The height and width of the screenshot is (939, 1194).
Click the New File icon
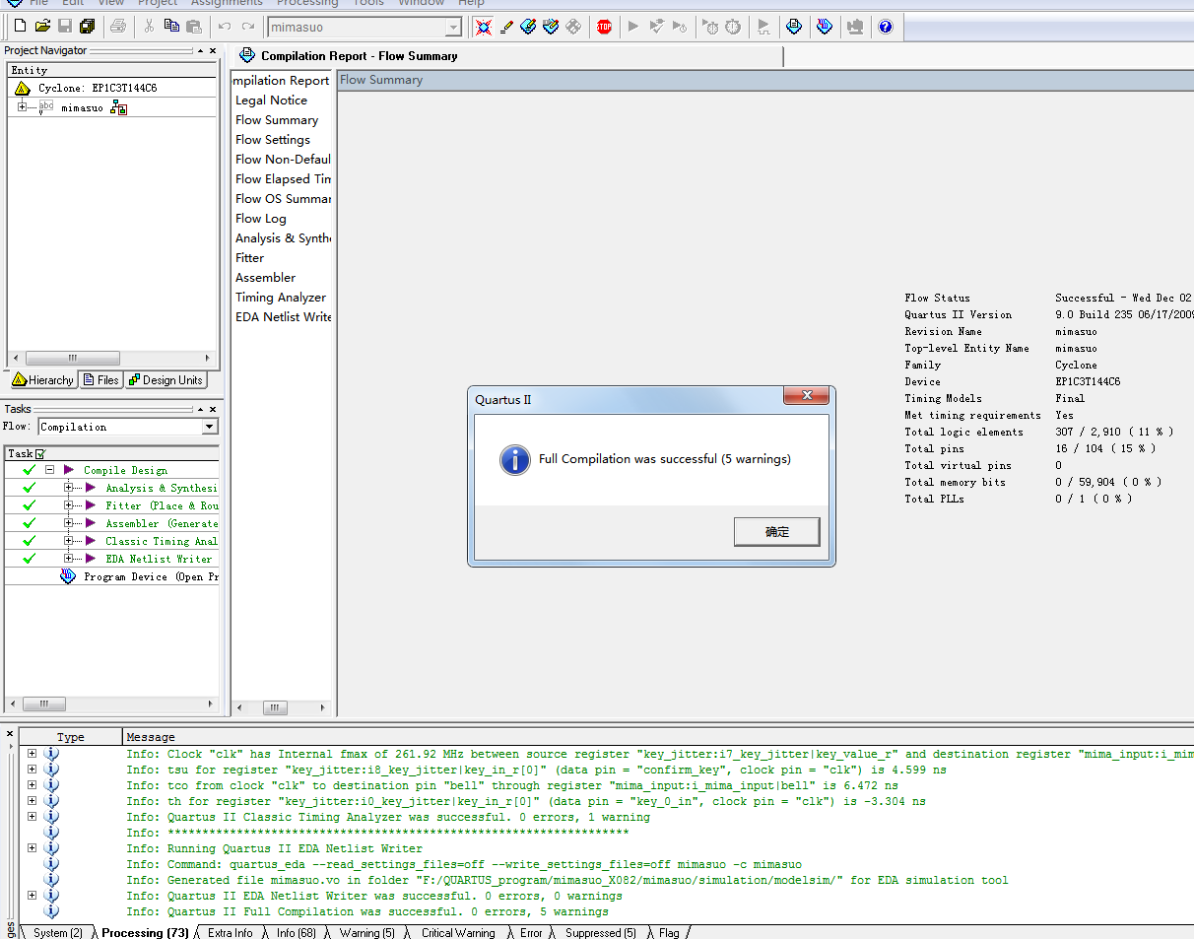[20, 27]
